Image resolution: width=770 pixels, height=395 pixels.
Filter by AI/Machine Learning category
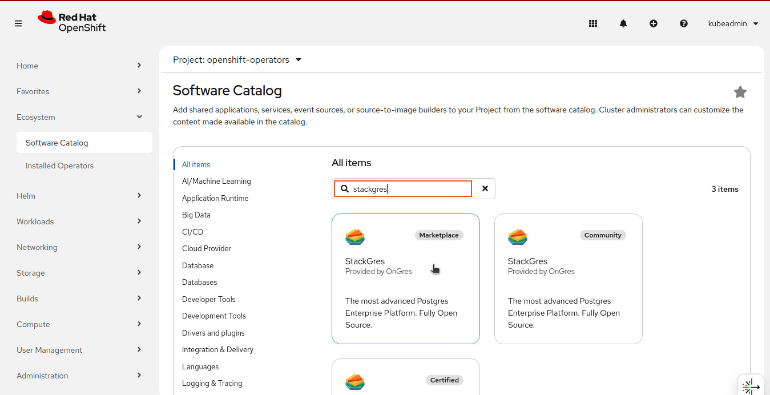(x=216, y=181)
